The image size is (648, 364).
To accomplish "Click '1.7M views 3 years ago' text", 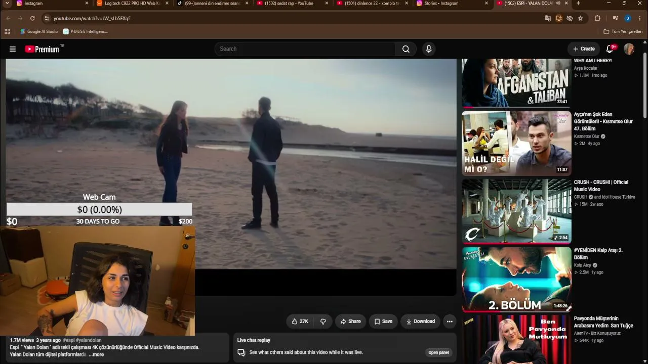I will (35, 340).
